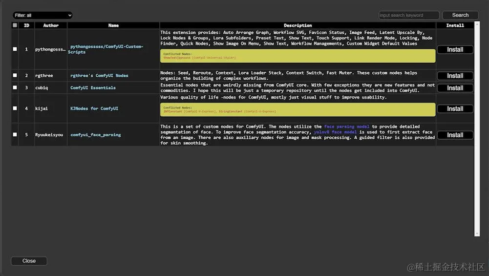Click the ID column header
This screenshot has height=276, width=489.
[26, 25]
